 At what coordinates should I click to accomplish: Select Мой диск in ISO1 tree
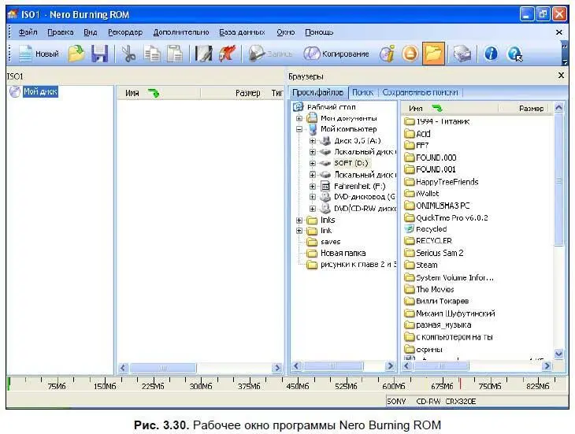(41, 92)
